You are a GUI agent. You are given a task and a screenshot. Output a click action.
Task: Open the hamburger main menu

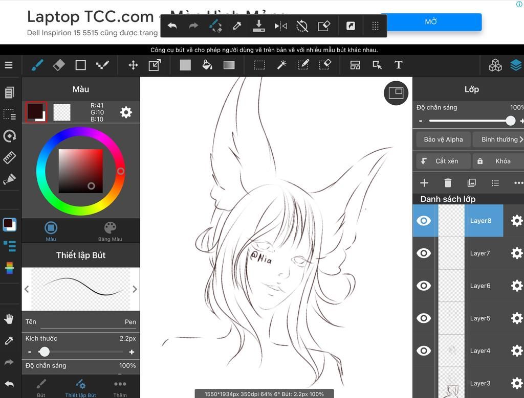(x=9, y=65)
